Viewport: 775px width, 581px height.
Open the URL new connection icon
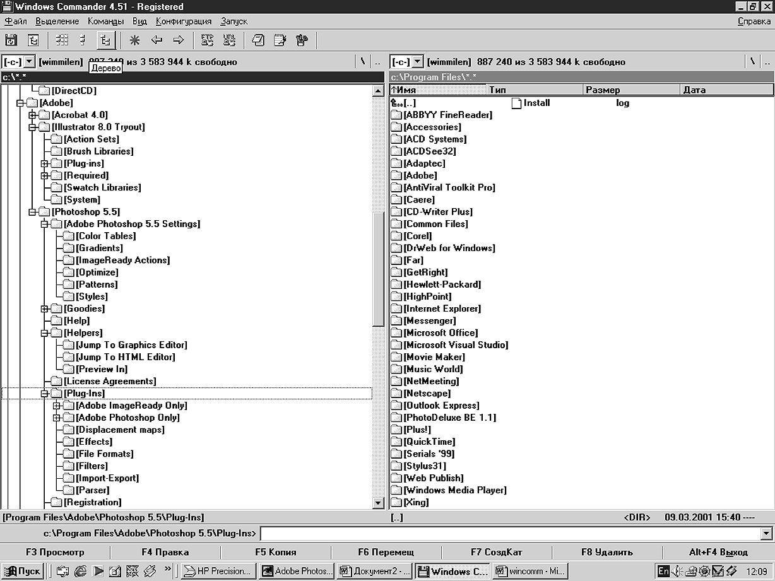coord(229,40)
